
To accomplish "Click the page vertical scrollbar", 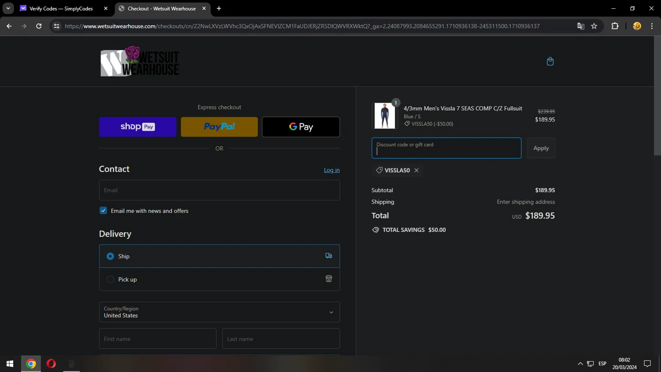I will click(657, 96).
